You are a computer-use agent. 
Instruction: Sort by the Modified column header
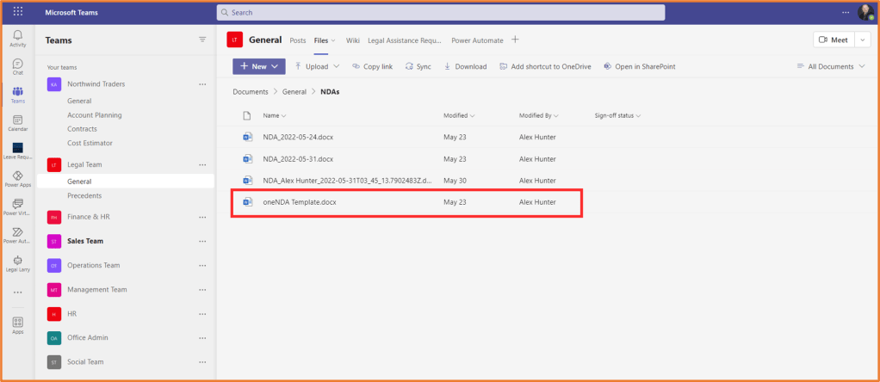point(459,115)
